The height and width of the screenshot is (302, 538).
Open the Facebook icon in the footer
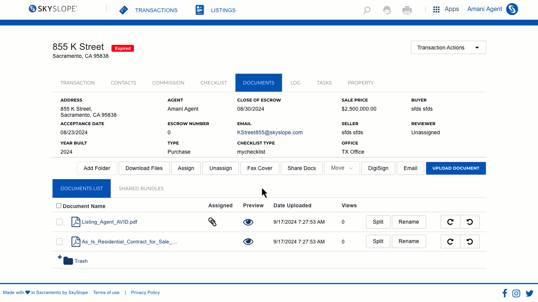505,293
